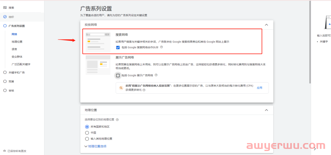The image size is (331, 155).
Task: Click the search icon beside 搜索
Action: click(x=5, y=8)
